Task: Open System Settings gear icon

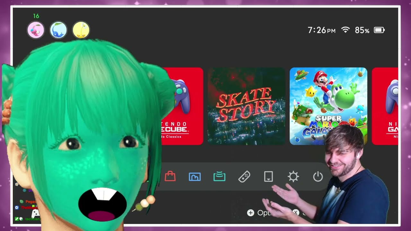Action: (293, 176)
